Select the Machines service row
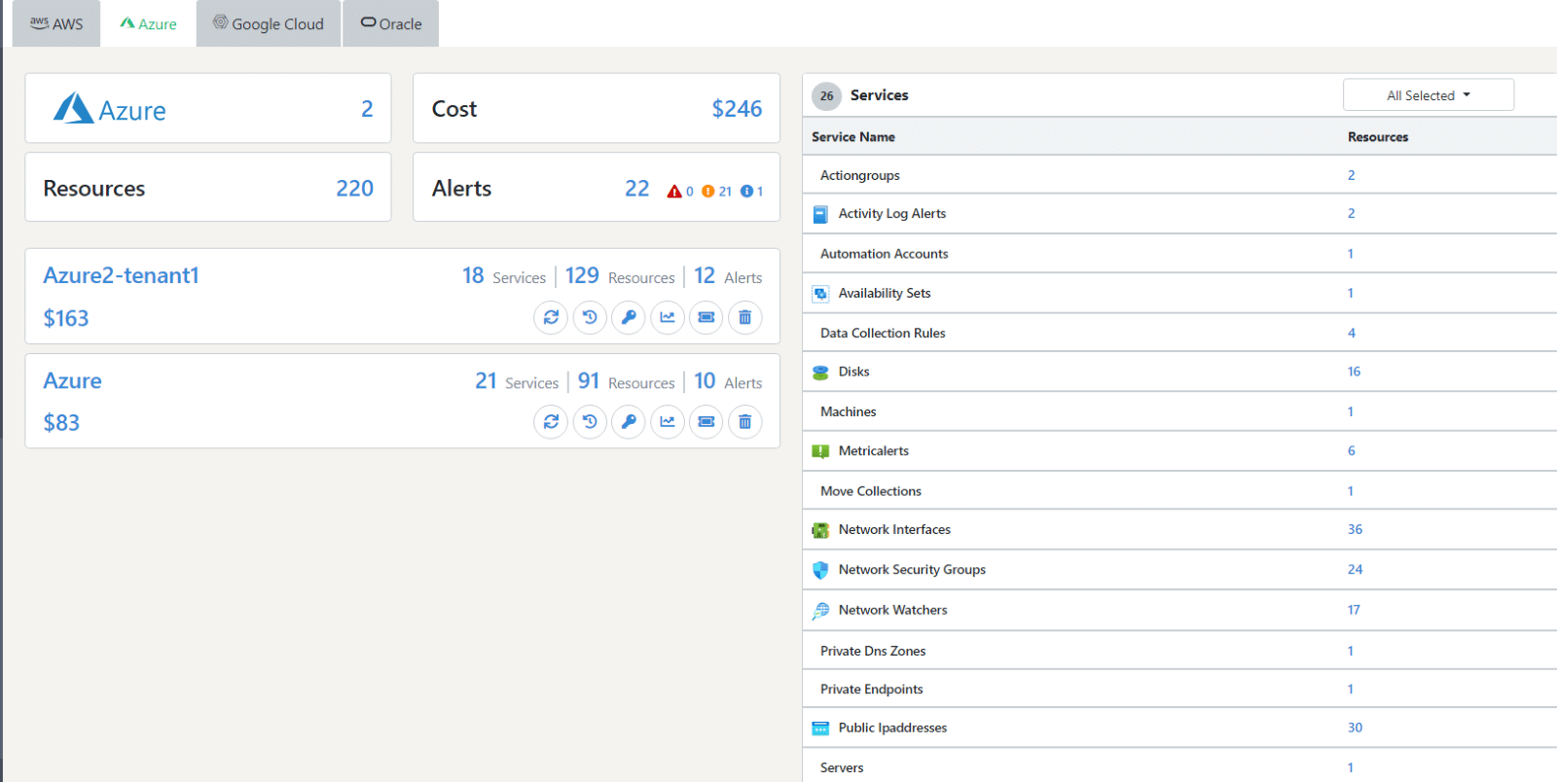This screenshot has width=1557, height=782. click(1179, 411)
